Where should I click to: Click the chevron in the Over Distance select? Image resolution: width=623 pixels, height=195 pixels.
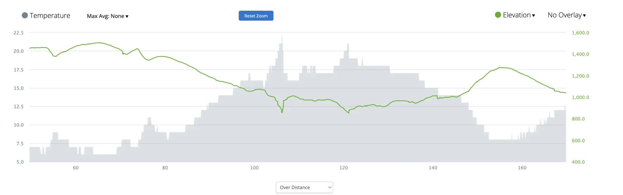click(x=330, y=188)
